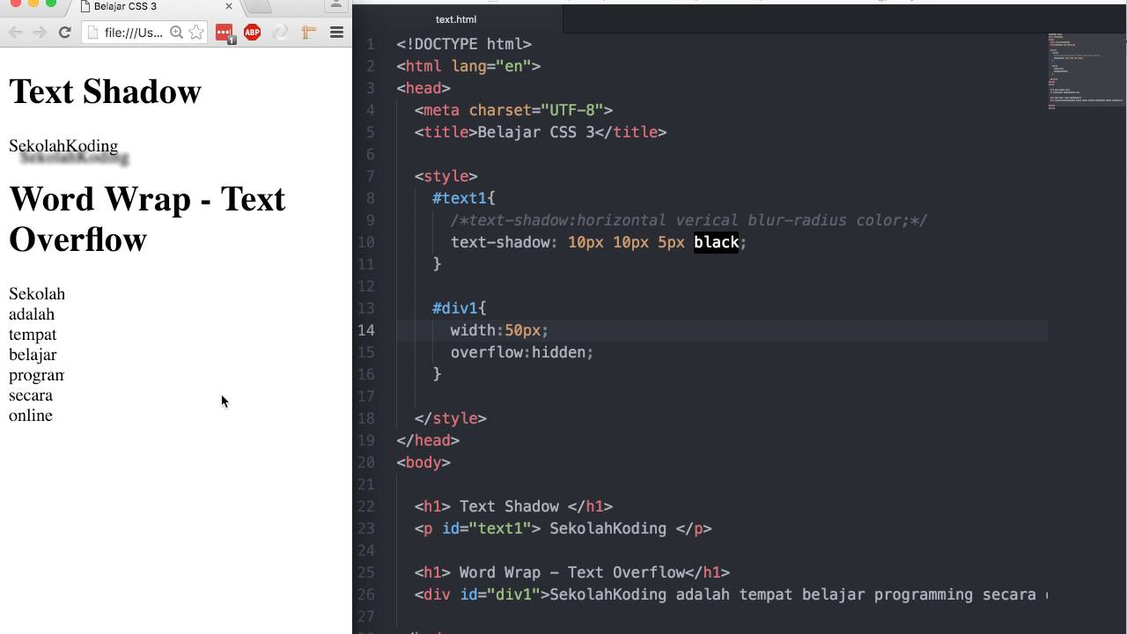Click the closing </style> tag
Screen dimensions: 1127x634
tap(451, 418)
